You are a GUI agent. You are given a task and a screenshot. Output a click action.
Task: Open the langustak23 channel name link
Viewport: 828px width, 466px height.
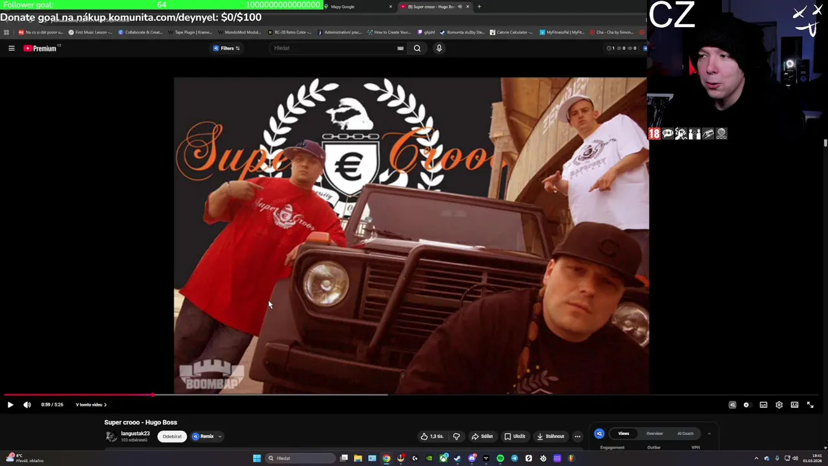point(135,434)
